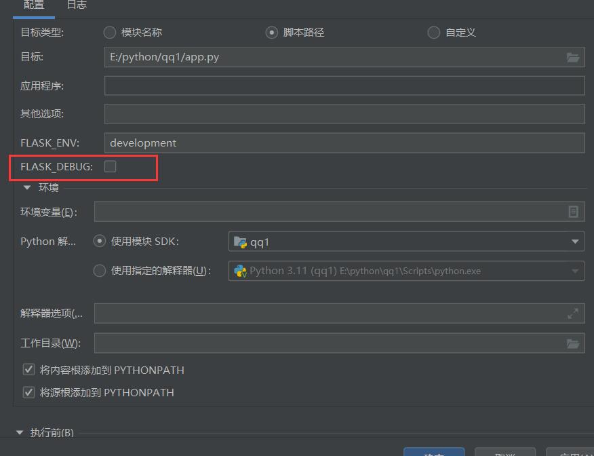Browse for target script using folder icon

(x=574, y=57)
